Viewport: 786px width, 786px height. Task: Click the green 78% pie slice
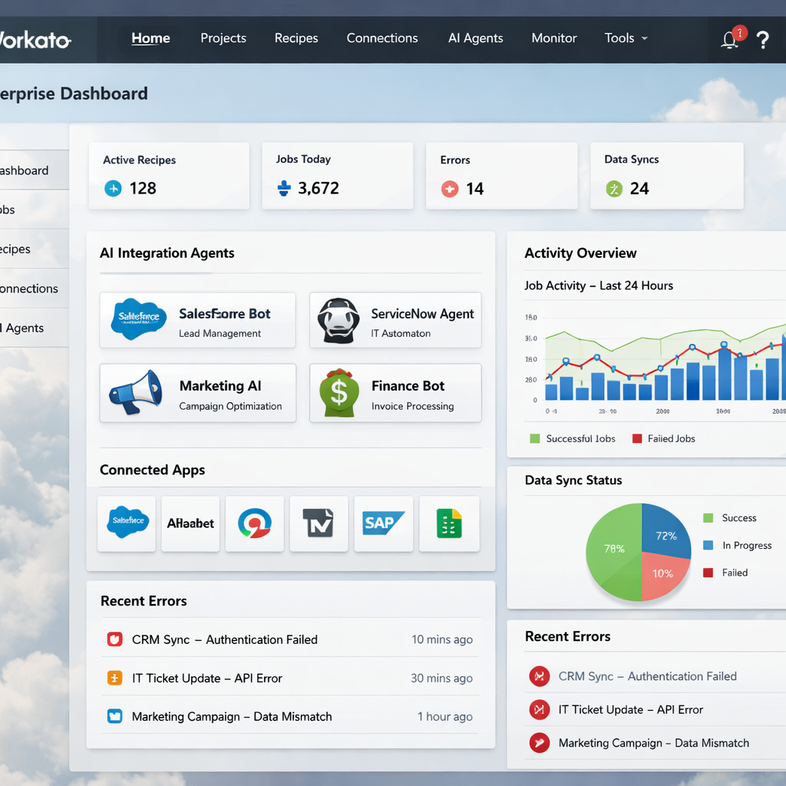[x=614, y=551]
